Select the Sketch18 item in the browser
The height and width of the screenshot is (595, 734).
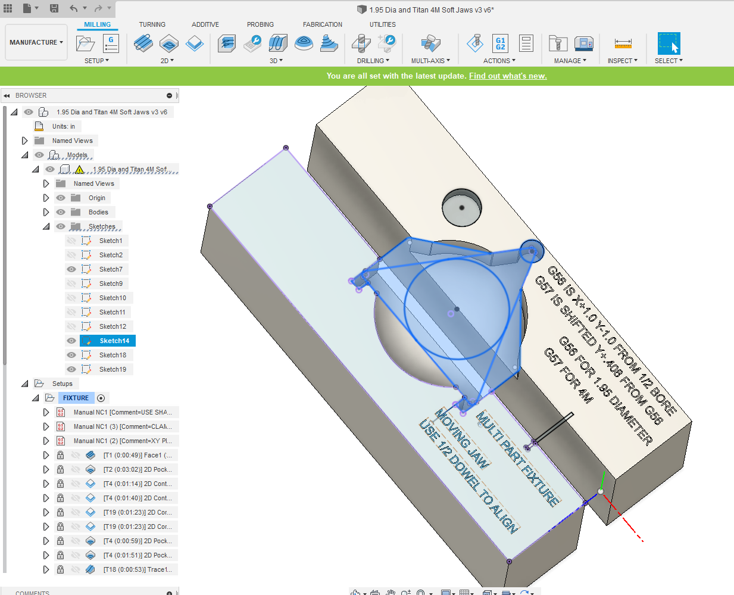pos(113,355)
